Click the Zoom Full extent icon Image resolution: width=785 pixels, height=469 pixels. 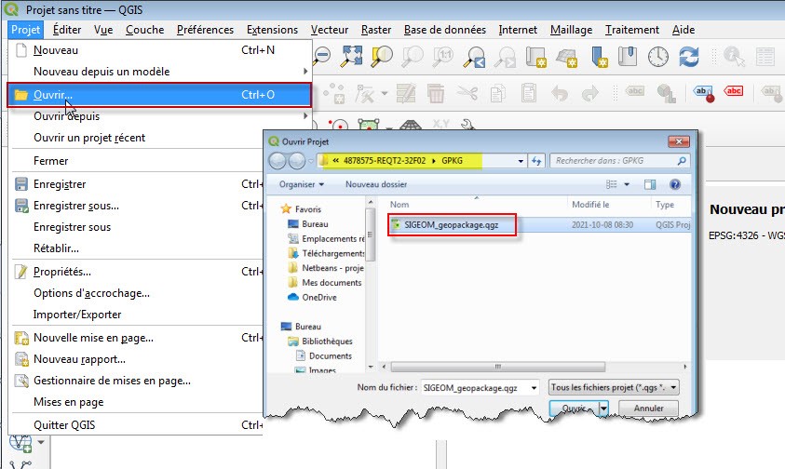coord(352,56)
